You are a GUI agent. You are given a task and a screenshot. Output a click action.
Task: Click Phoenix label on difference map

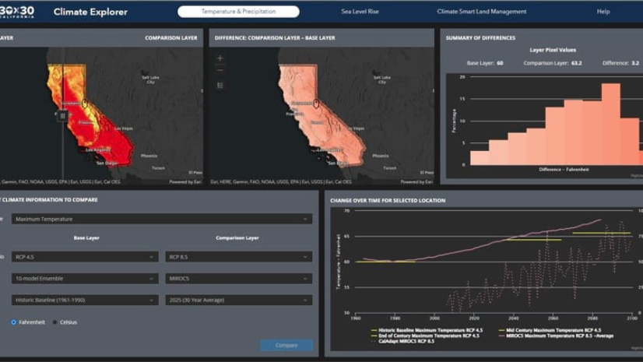[x=380, y=156]
